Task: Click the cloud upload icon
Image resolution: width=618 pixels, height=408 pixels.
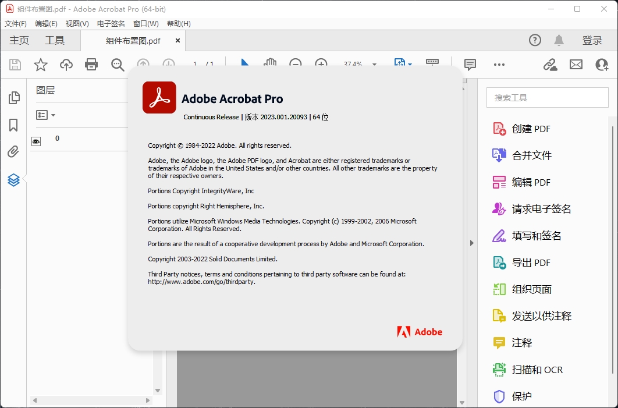Action: coord(66,65)
